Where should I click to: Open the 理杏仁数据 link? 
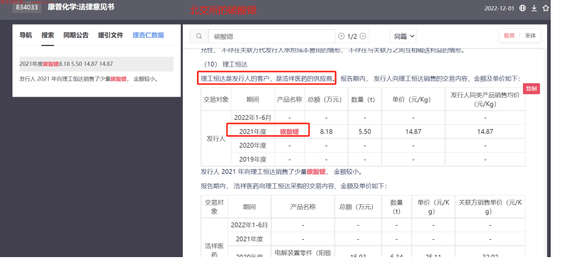pyautogui.click(x=148, y=35)
